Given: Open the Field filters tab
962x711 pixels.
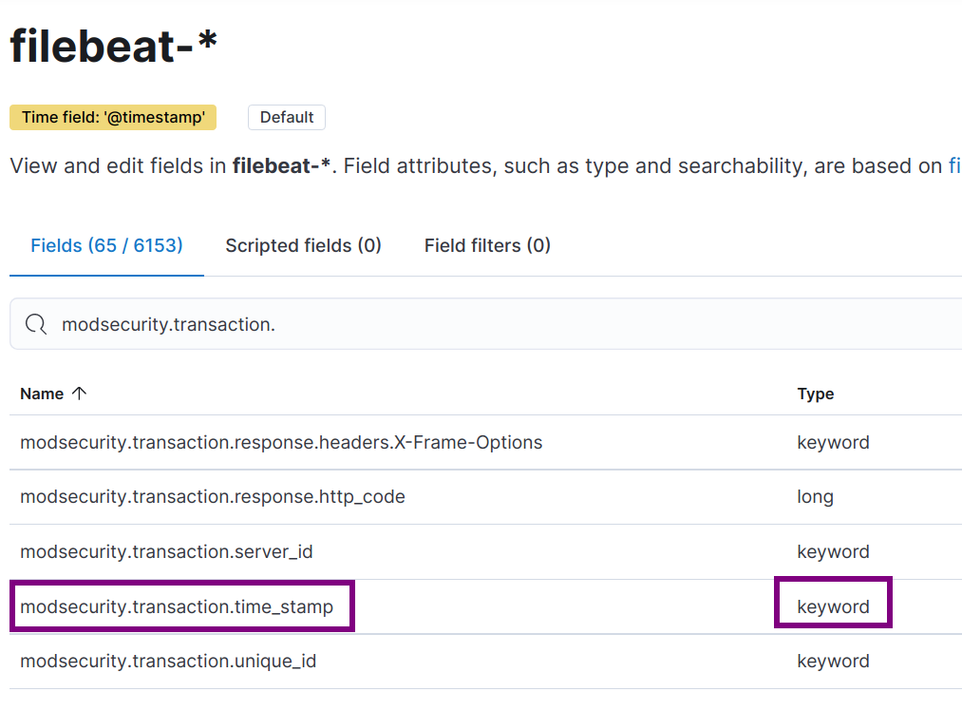Looking at the screenshot, I should [486, 245].
